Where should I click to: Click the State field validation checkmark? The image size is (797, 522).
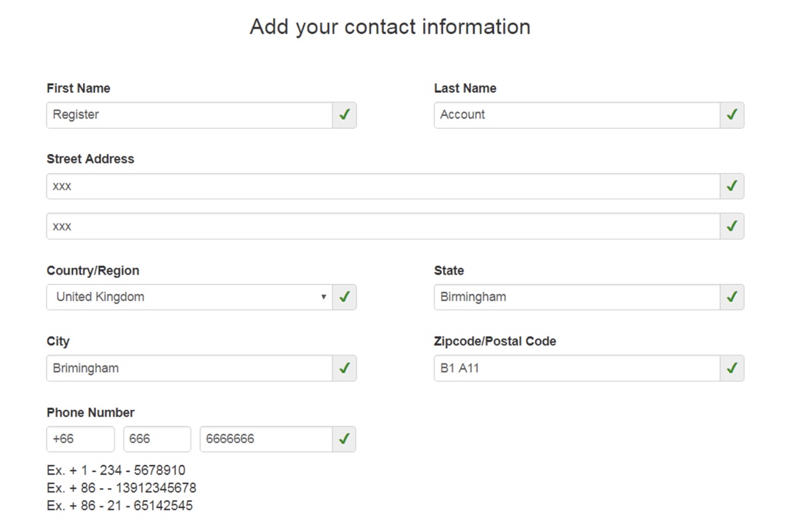pyautogui.click(x=732, y=297)
